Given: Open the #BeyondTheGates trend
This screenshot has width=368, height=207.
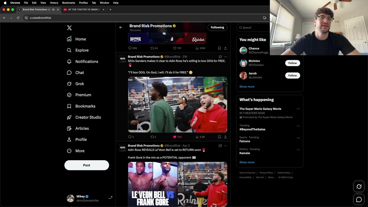Looking at the screenshot, I should (x=252, y=129).
